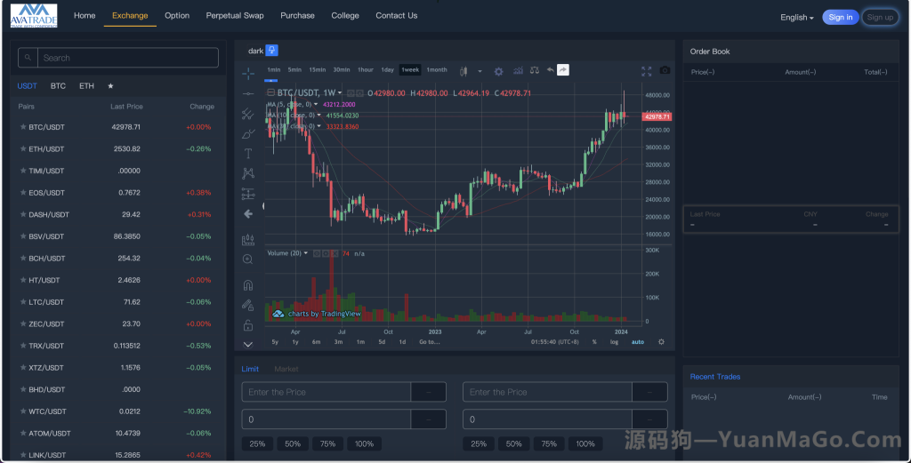Show favorites star tab in pairs list
This screenshot has height=463, width=911.
110,86
